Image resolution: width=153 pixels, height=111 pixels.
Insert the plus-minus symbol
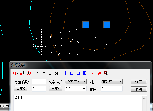pyautogui.click(x=44, y=73)
